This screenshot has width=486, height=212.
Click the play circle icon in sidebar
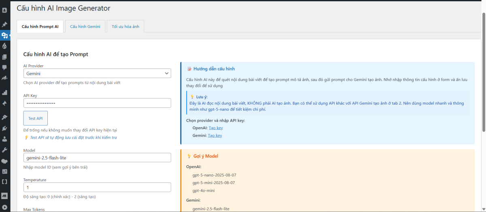point(4,207)
